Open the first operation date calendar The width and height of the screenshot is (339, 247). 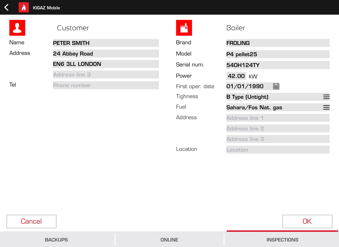tap(276, 86)
